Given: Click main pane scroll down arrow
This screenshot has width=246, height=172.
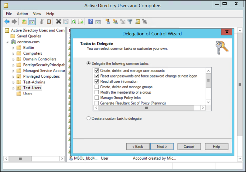Looking at the screenshot, I should tap(240, 159).
